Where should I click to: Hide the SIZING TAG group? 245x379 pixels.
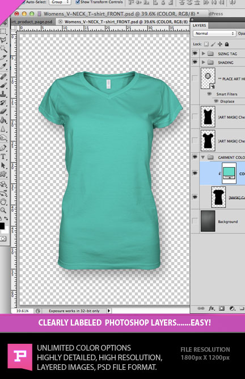click(195, 53)
